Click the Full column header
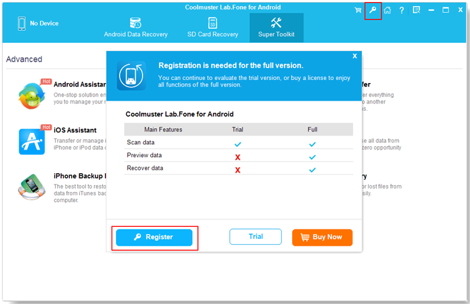This screenshot has width=470, height=304. coord(312,130)
